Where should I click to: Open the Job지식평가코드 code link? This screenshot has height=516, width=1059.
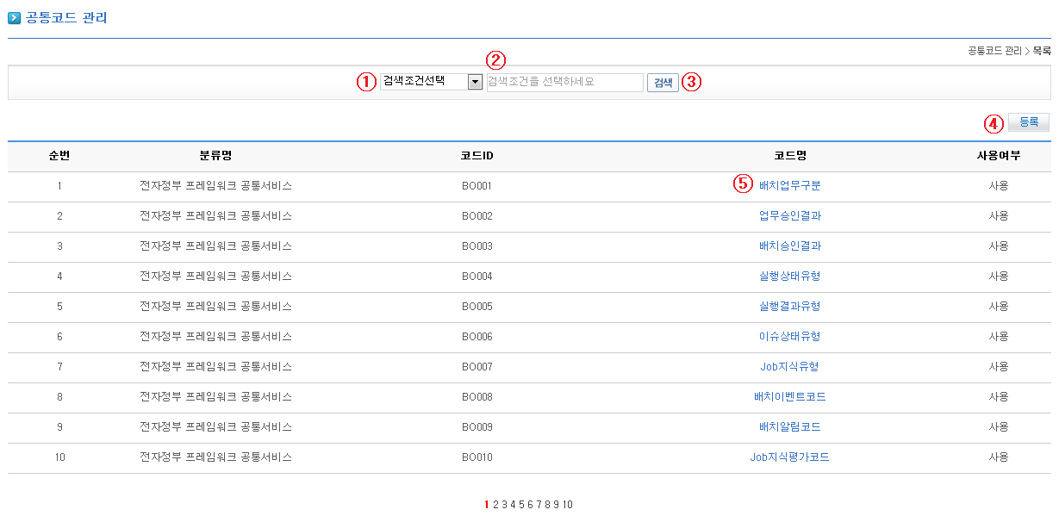click(789, 457)
